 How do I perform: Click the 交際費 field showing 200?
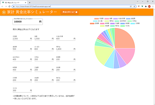[22, 80]
